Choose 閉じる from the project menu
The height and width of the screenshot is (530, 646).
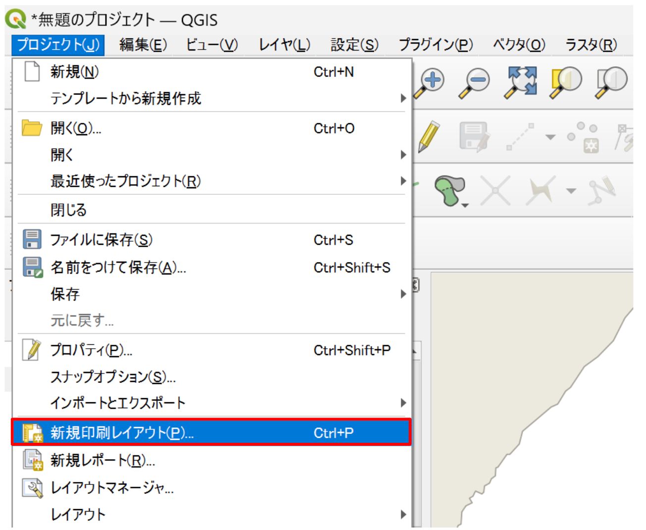click(212, 210)
